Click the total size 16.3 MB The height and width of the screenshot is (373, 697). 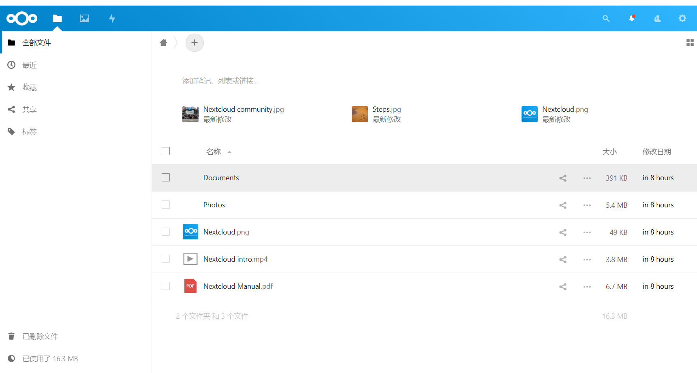click(x=615, y=316)
